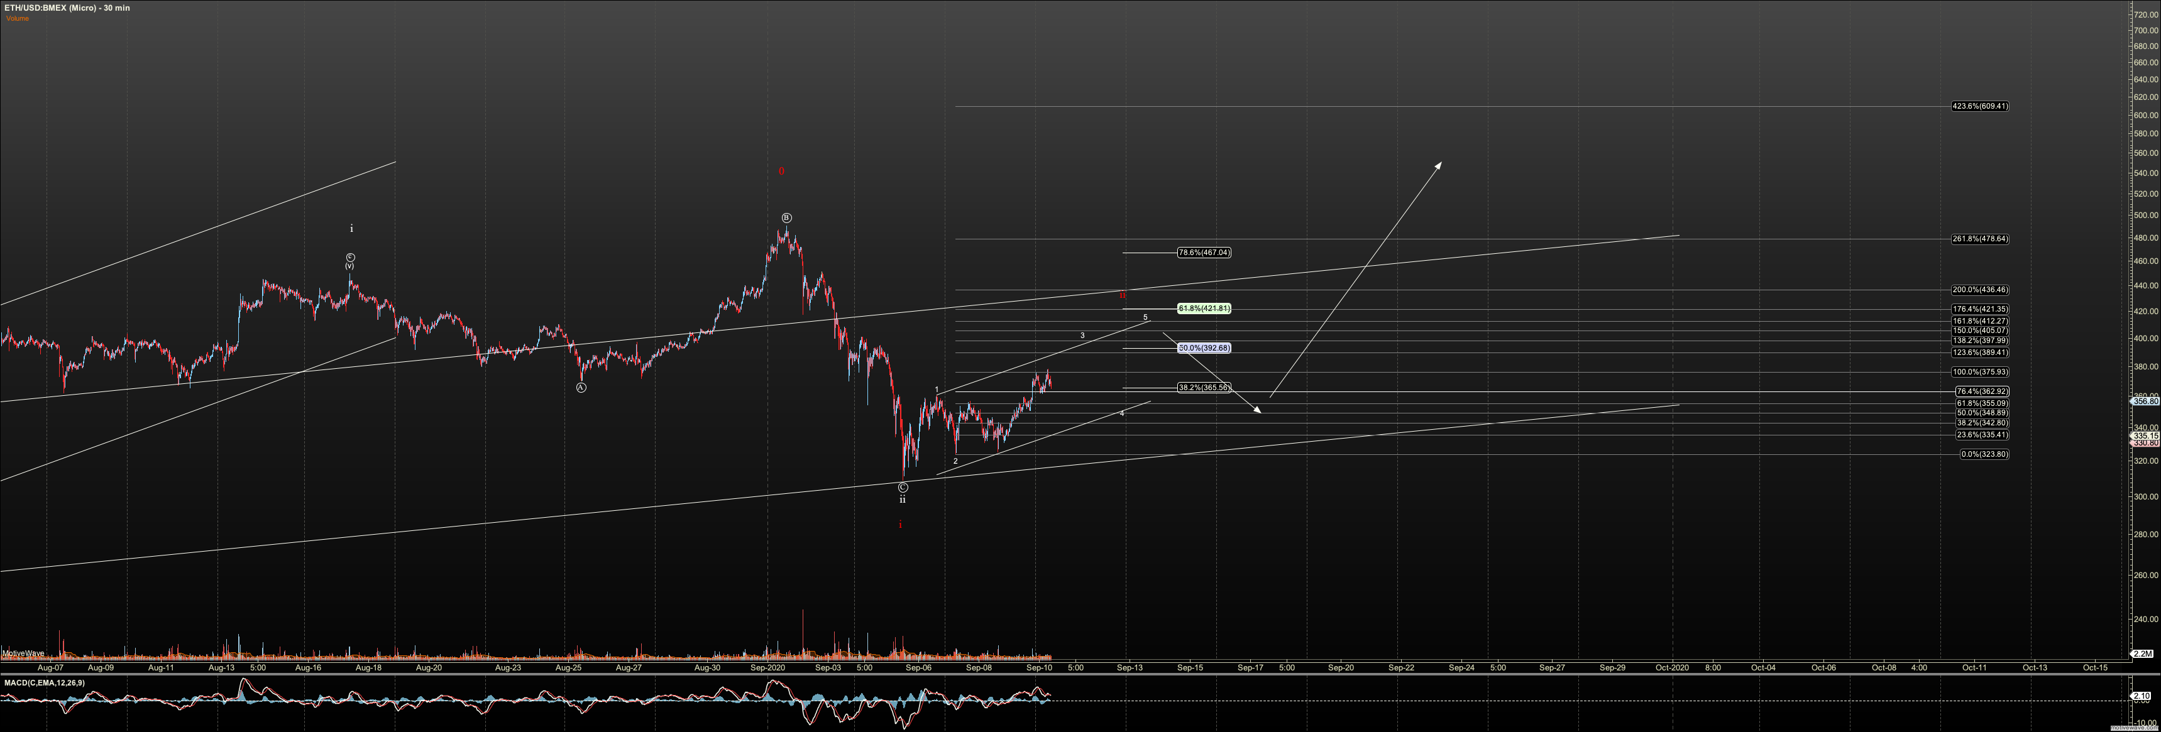Click the Sep-06 date axis label
The height and width of the screenshot is (732, 2161).
pyautogui.click(x=918, y=669)
